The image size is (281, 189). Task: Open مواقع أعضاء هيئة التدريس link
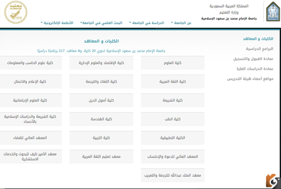click(x=250, y=79)
